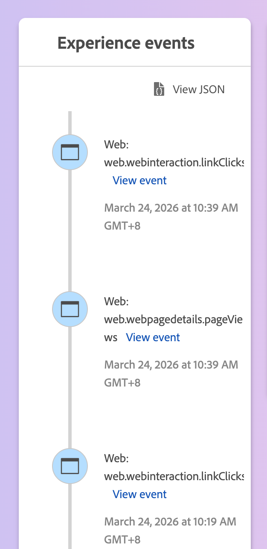The width and height of the screenshot is (267, 549).
Task: Open View event for 10:19 AM linkClicks
Action: 139,494
